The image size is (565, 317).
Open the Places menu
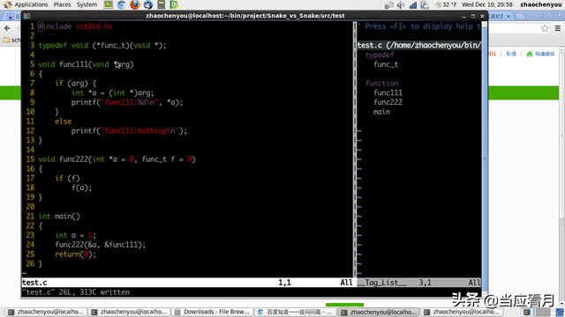pyautogui.click(x=62, y=4)
